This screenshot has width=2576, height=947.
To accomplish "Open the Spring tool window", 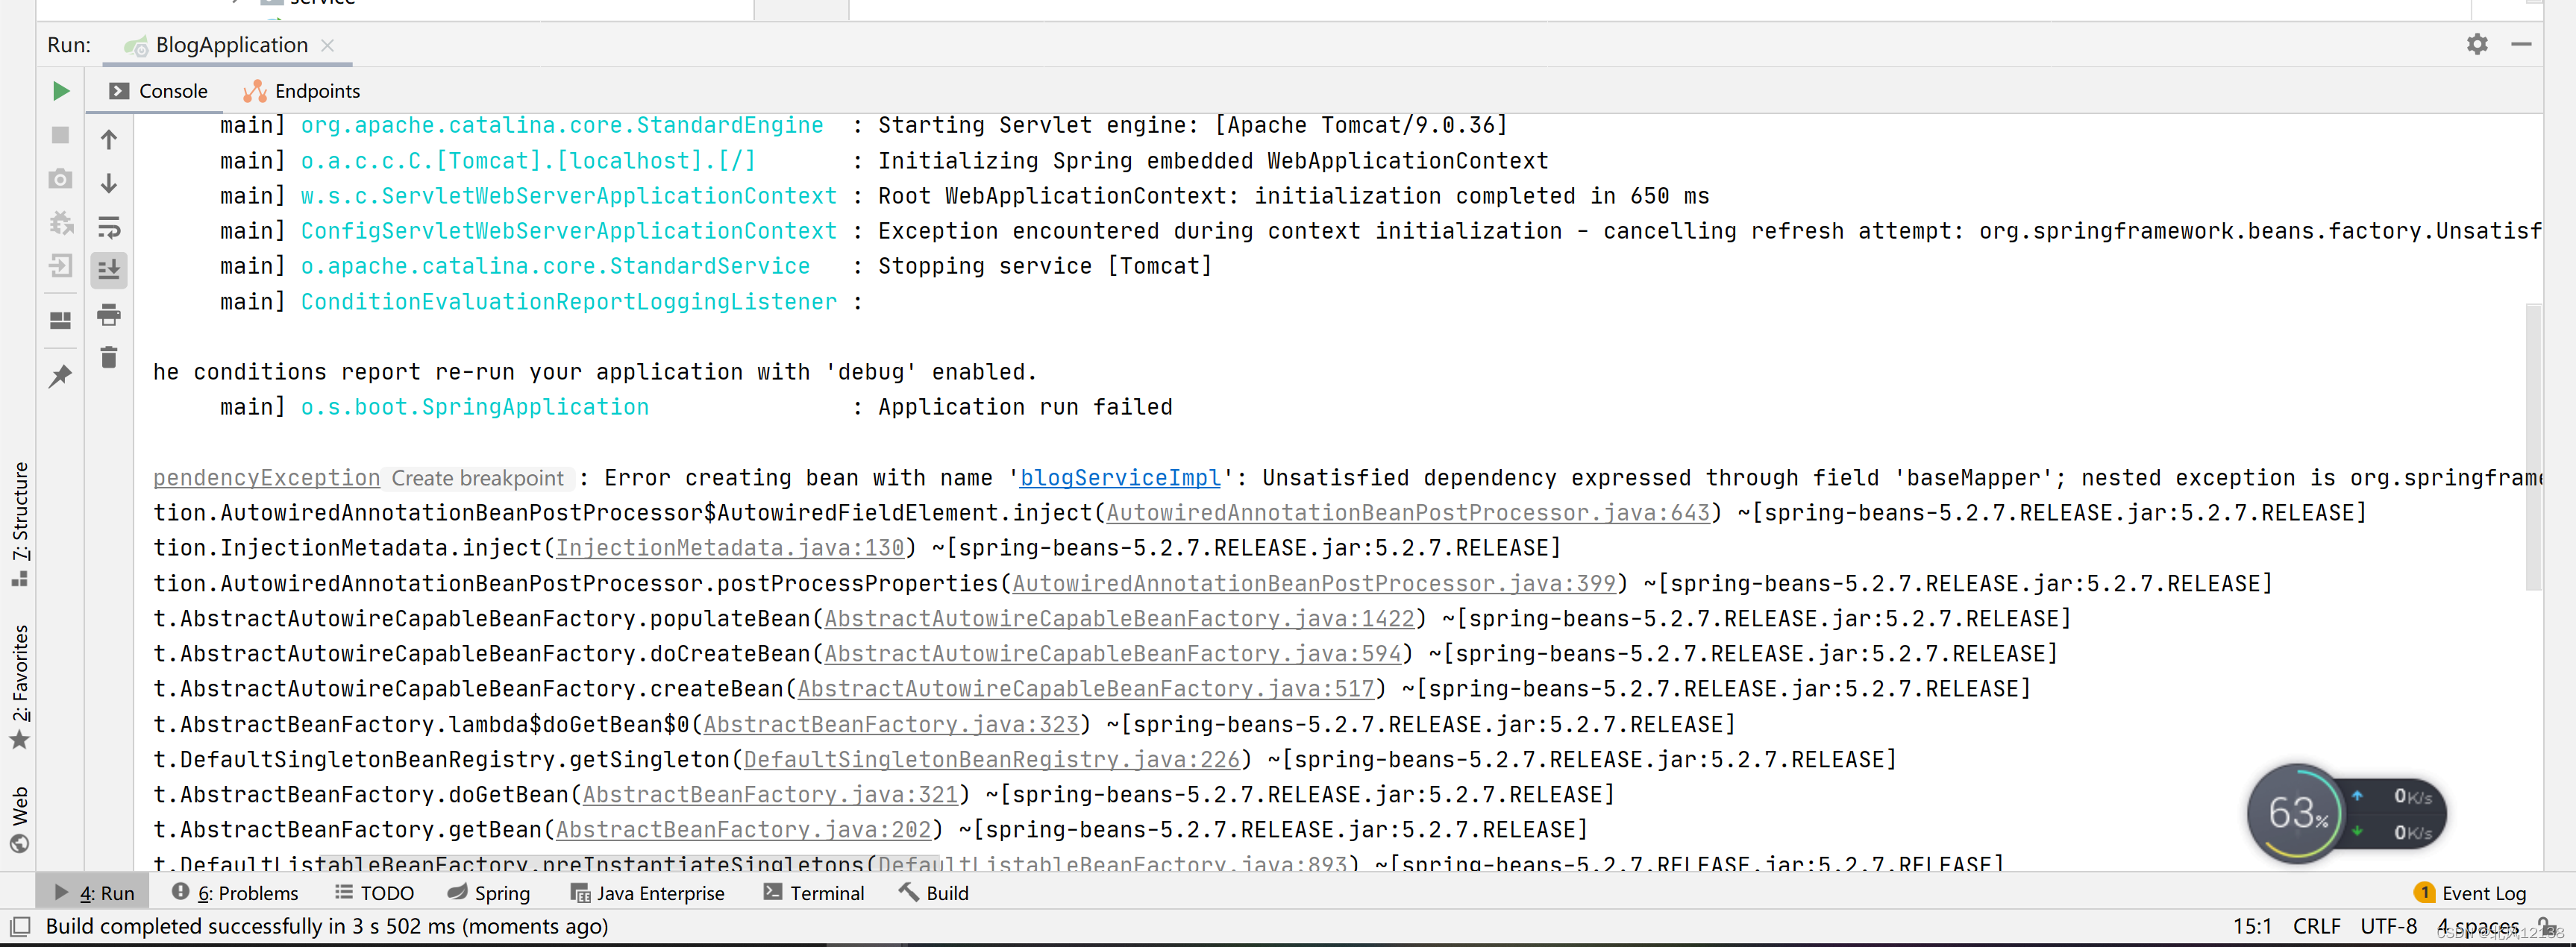I will (489, 893).
